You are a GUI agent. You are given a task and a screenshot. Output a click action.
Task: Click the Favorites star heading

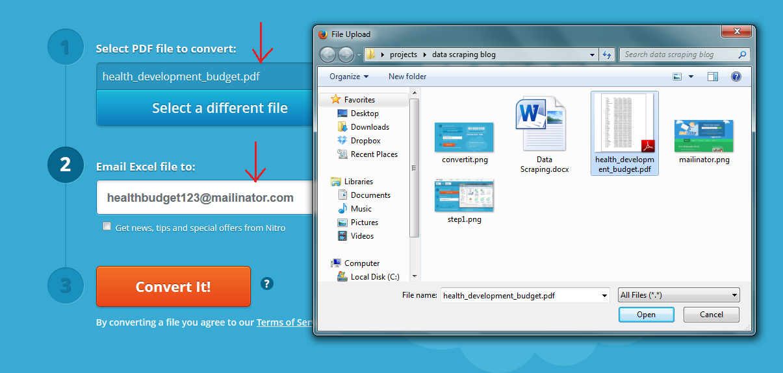(x=353, y=100)
